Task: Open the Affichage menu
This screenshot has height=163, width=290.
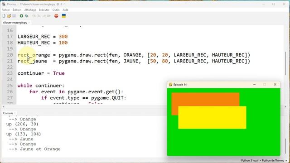Action: tap(30, 10)
